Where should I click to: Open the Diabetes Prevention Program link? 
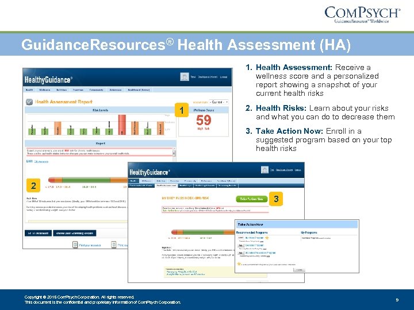click(x=260, y=253)
